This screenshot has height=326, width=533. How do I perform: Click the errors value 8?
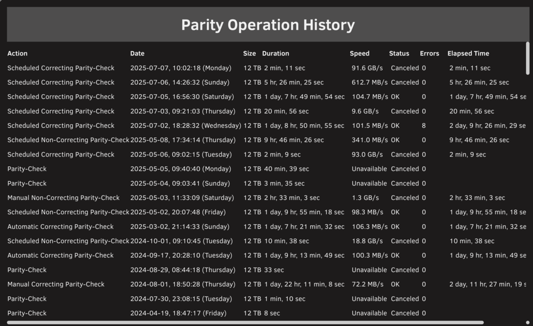(424, 126)
